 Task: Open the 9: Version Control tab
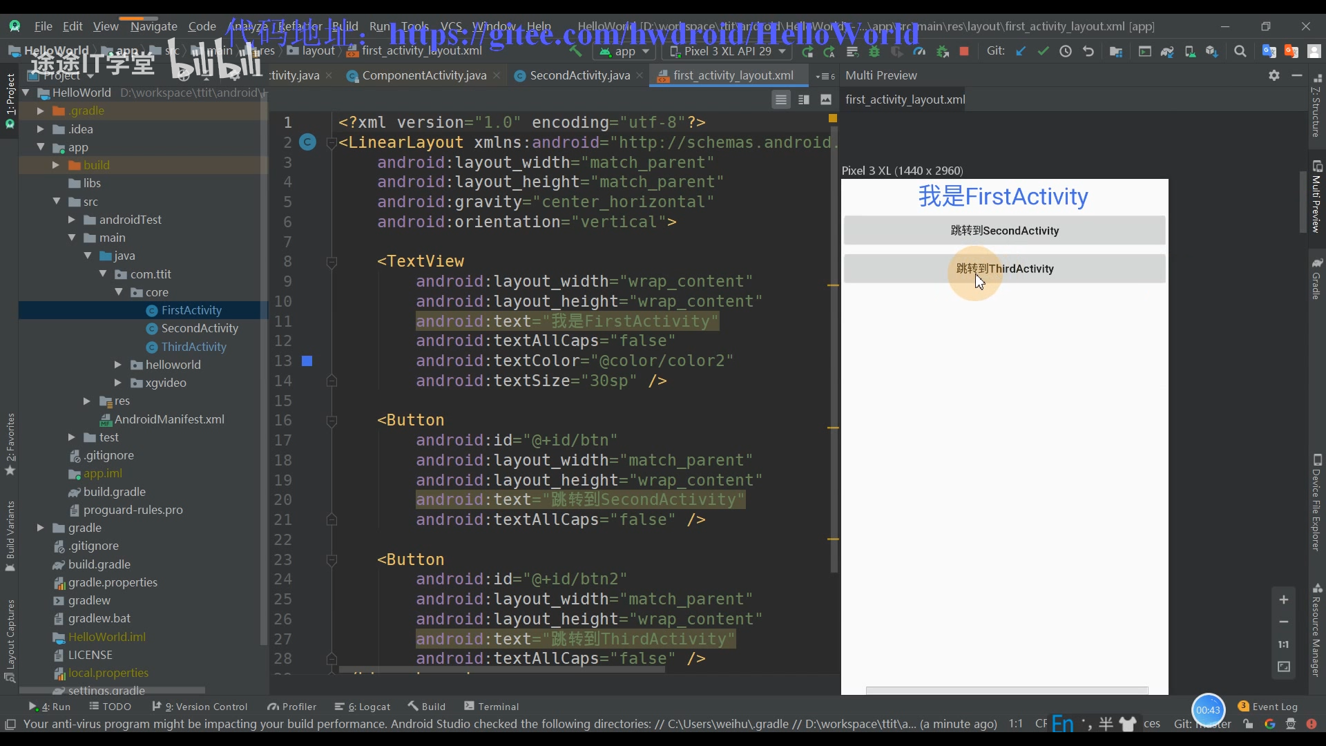tap(200, 707)
